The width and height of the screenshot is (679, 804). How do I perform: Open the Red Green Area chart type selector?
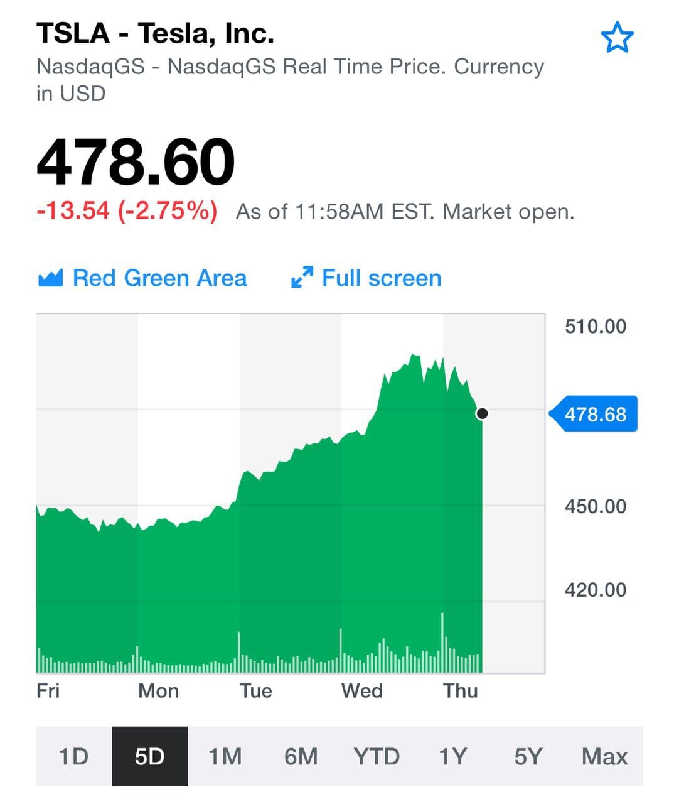142,278
